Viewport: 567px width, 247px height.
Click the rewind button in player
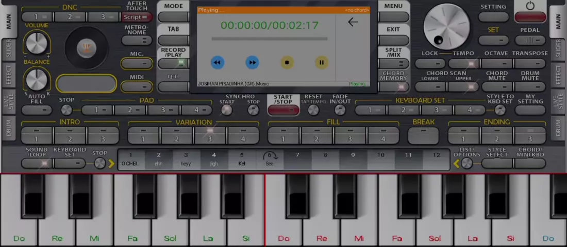click(218, 63)
